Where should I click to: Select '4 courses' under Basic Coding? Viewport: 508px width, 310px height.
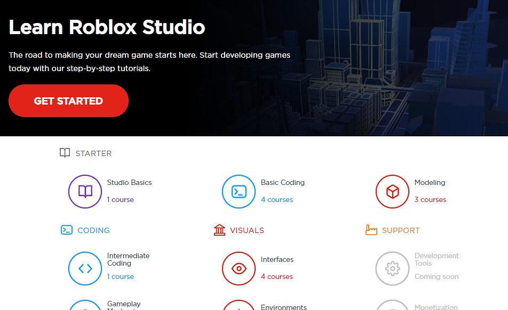(x=276, y=200)
